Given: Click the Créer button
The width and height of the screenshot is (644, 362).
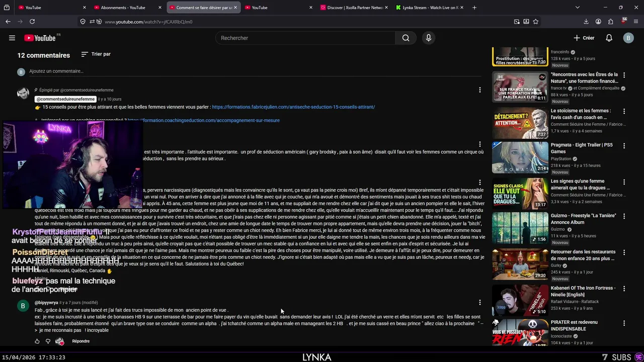Looking at the screenshot, I should point(584,38).
